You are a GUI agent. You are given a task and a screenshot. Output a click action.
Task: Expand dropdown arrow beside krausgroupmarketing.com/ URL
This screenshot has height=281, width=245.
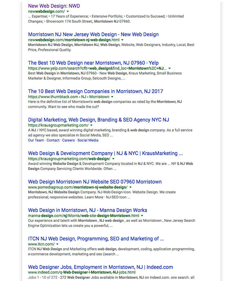coord(92,125)
